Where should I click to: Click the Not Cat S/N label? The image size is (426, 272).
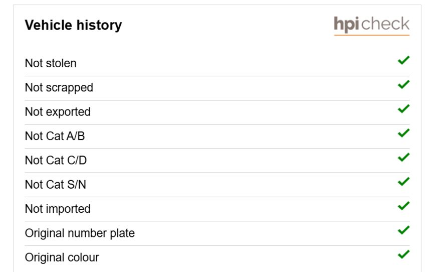tap(56, 184)
